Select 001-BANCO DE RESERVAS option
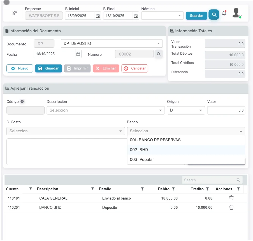This screenshot has height=241, width=253. [186, 140]
